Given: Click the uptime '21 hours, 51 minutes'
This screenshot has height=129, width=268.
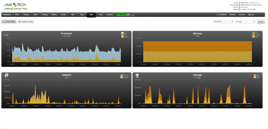Looking at the screenshot, I should (248, 9).
